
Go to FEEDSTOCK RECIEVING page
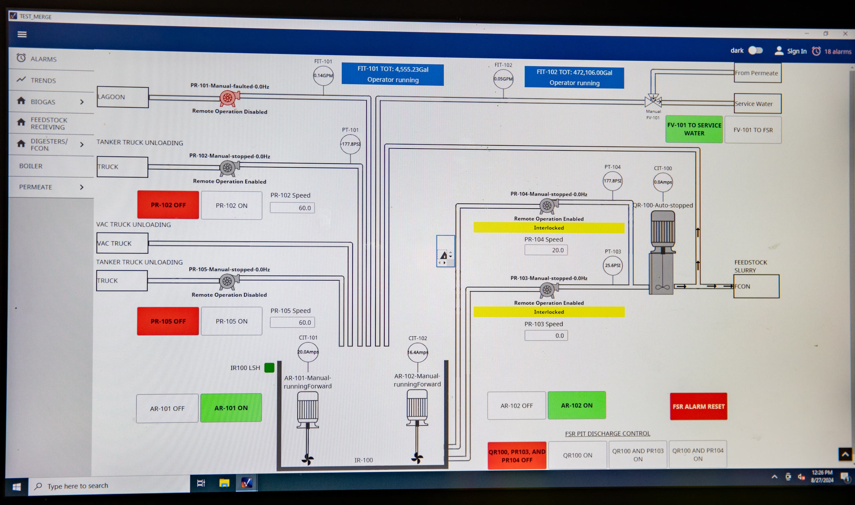(51, 123)
